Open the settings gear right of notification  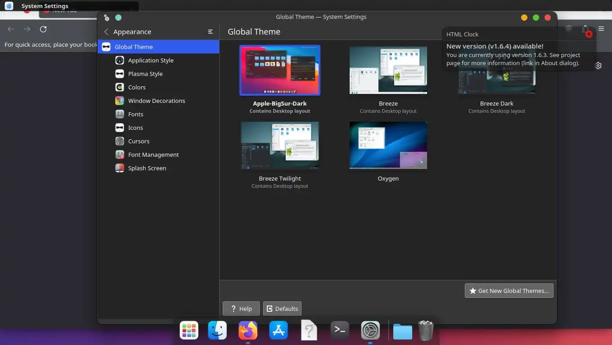[x=598, y=66]
